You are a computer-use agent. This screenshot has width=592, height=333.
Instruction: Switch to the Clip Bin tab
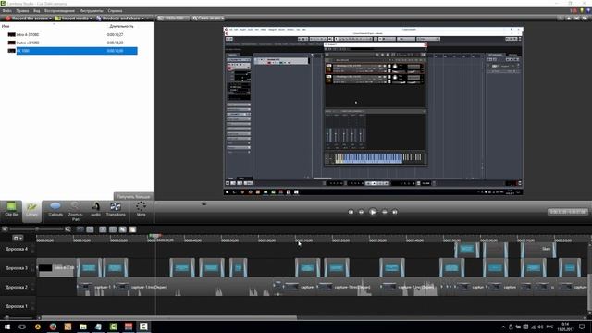(x=11, y=209)
